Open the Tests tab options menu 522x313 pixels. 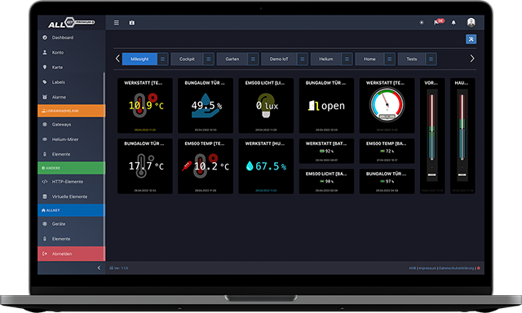[x=431, y=60]
